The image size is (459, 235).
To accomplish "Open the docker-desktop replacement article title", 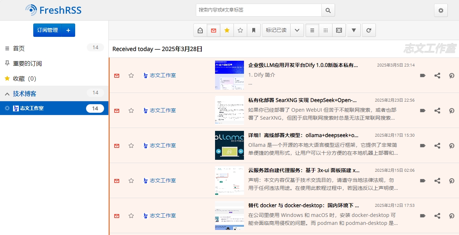I will (304, 205).
